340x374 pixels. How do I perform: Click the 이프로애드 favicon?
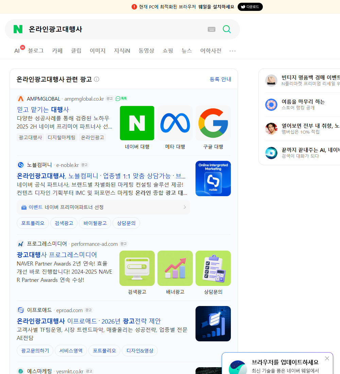point(21,310)
